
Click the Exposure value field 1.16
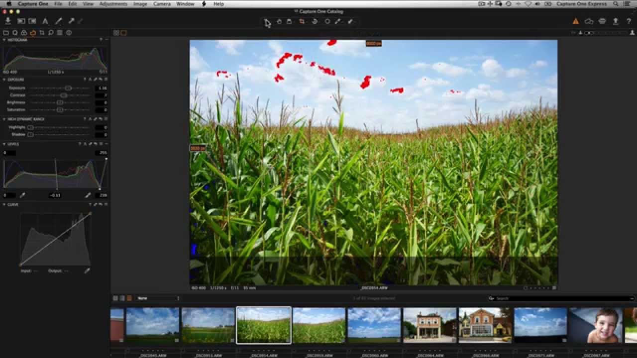pos(101,88)
